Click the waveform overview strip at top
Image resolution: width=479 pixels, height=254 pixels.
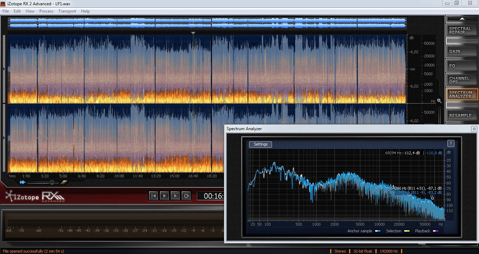point(207,23)
